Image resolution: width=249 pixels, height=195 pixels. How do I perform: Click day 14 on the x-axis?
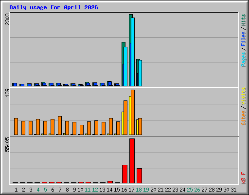click(109, 190)
